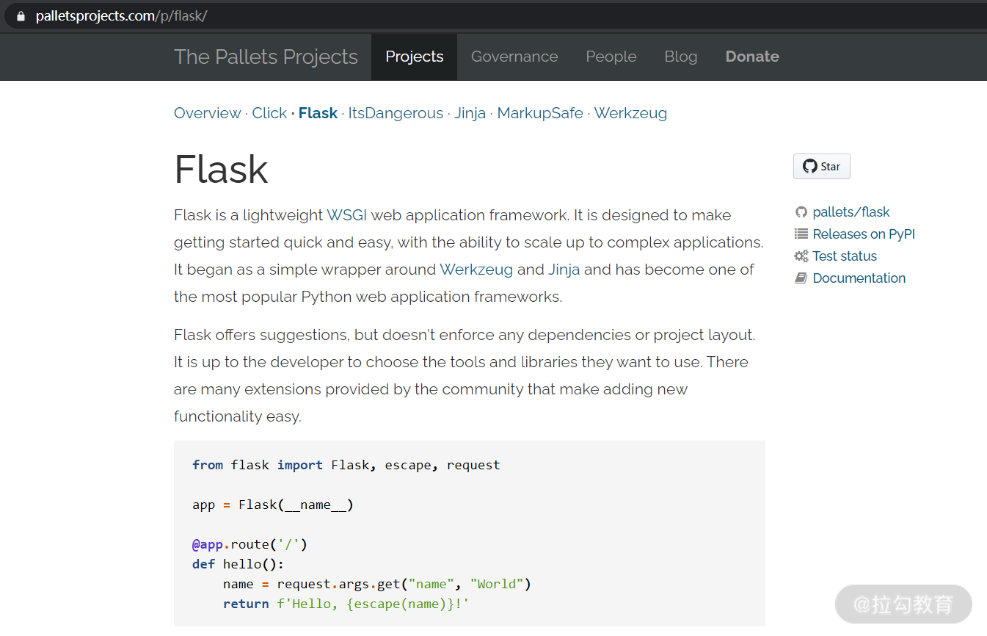Image resolution: width=987 pixels, height=636 pixels.
Task: Click the 'def hello():' code line
Action: point(238,564)
